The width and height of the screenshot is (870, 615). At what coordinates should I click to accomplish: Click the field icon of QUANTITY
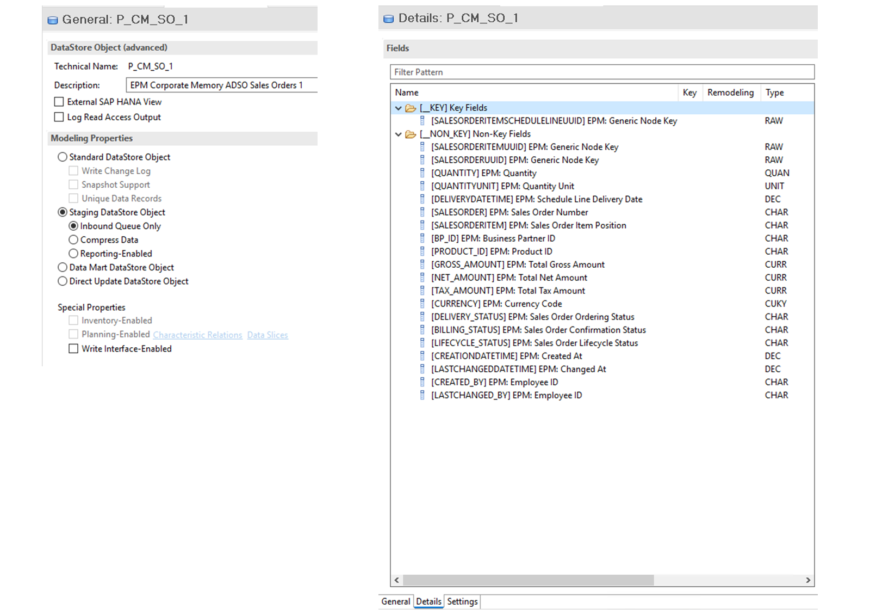coord(422,173)
